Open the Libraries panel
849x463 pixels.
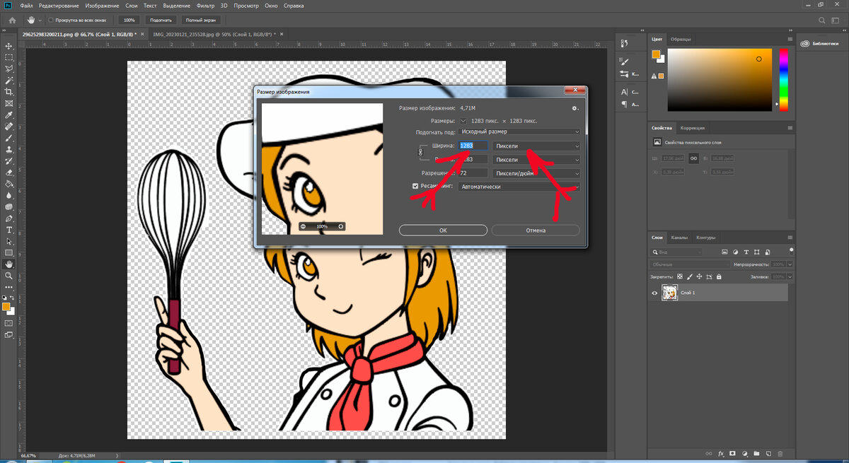click(x=820, y=44)
